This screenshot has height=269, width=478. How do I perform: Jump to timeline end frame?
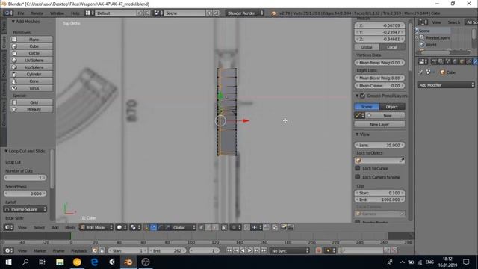(x=264, y=251)
